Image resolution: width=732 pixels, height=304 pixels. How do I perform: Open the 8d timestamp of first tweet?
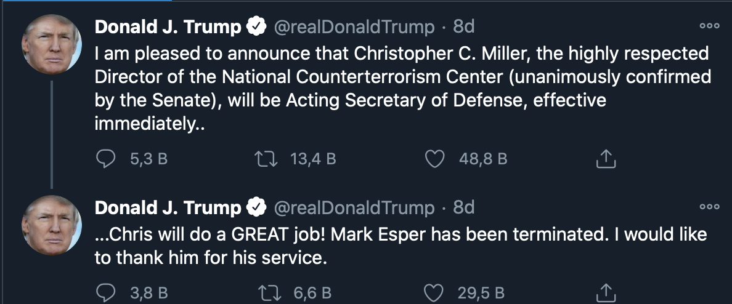point(463,26)
